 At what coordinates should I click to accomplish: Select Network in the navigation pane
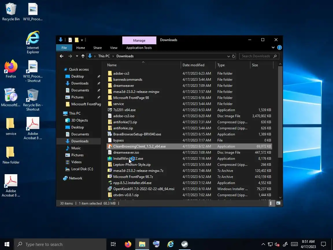pyautogui.click(x=75, y=178)
